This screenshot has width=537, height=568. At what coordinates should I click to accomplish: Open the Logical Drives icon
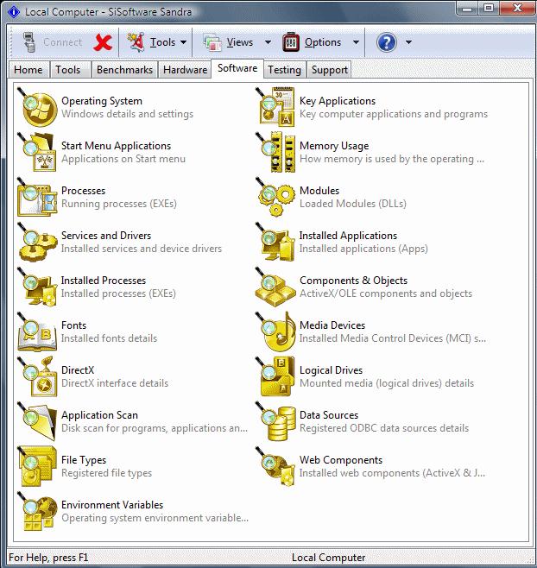tap(275, 376)
